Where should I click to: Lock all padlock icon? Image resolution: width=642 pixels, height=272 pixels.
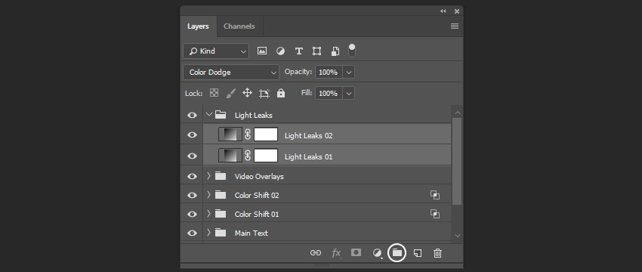pyautogui.click(x=281, y=93)
